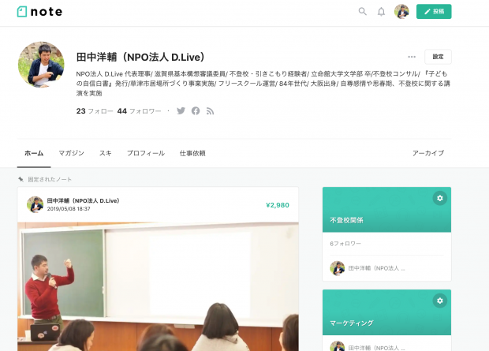Click the 44 フォロワー count link
The width and height of the screenshot is (489, 351).
coord(139,111)
